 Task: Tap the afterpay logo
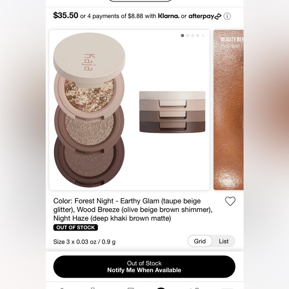click(205, 16)
